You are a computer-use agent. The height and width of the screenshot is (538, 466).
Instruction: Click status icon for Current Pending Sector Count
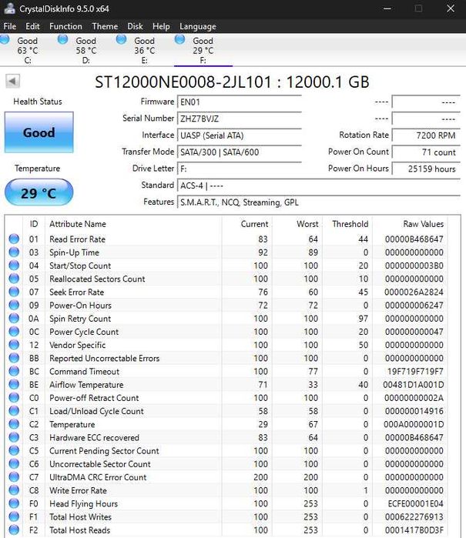(x=14, y=450)
